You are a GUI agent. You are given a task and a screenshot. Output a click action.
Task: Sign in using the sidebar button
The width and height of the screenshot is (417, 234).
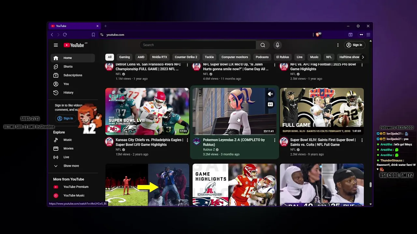[65, 118]
